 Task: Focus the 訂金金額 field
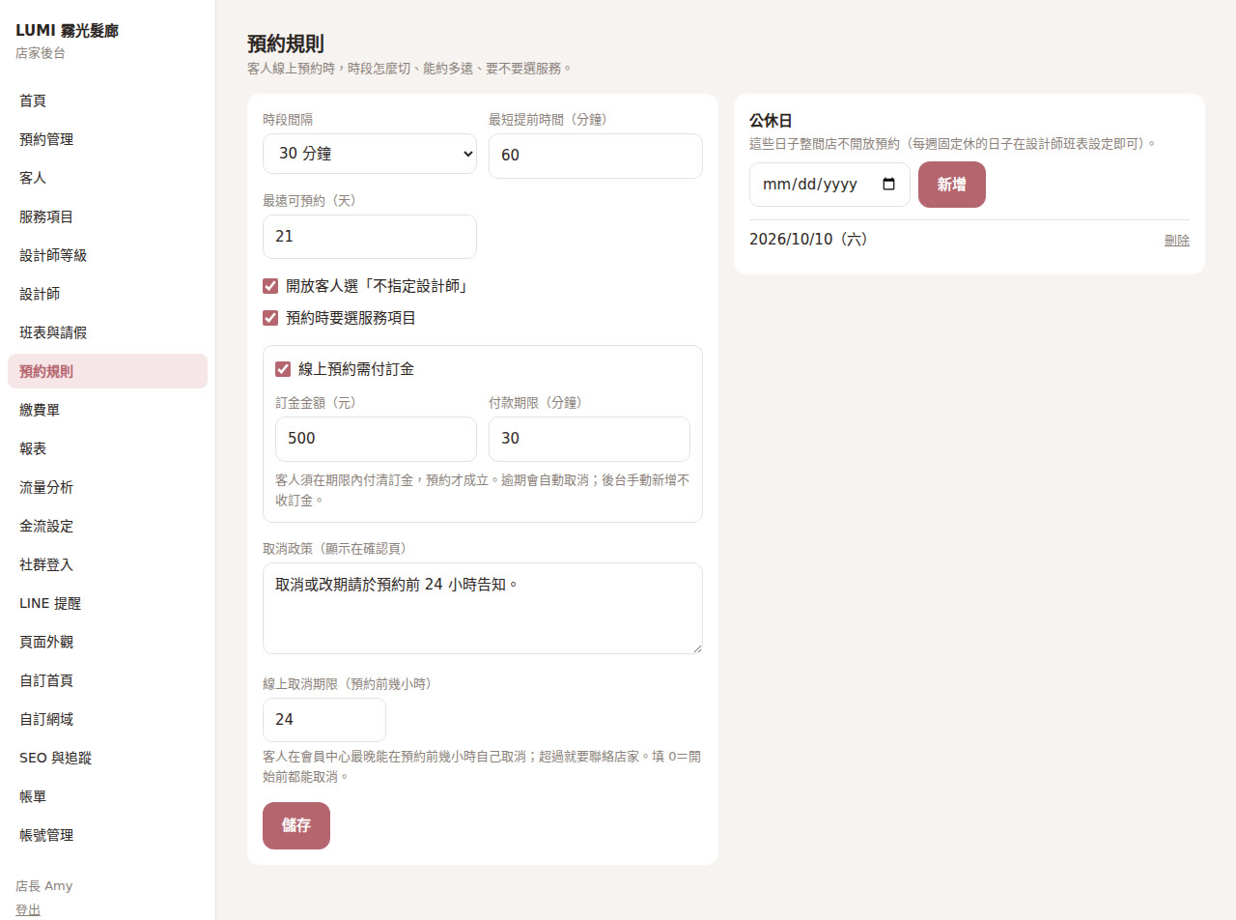(376, 439)
